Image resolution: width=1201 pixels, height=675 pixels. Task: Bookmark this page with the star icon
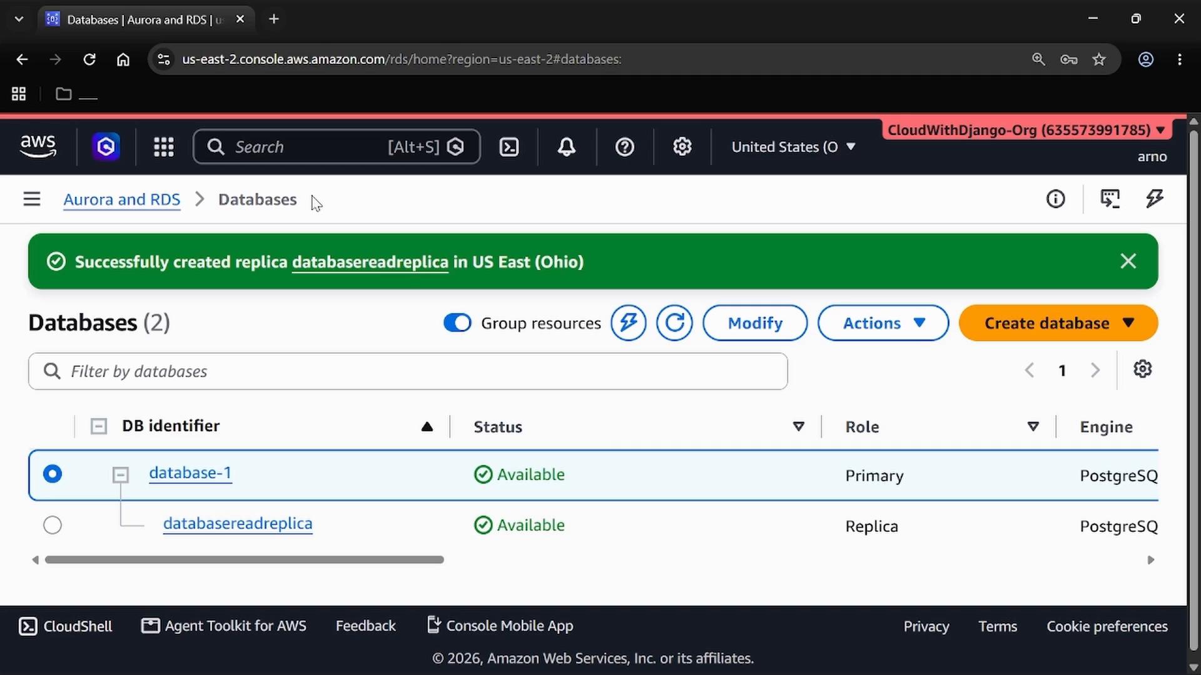click(x=1099, y=59)
